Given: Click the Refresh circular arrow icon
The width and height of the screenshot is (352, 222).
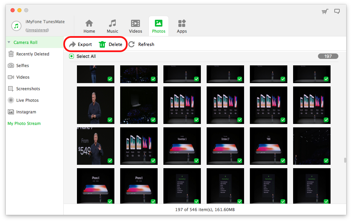Looking at the screenshot, I should [131, 44].
